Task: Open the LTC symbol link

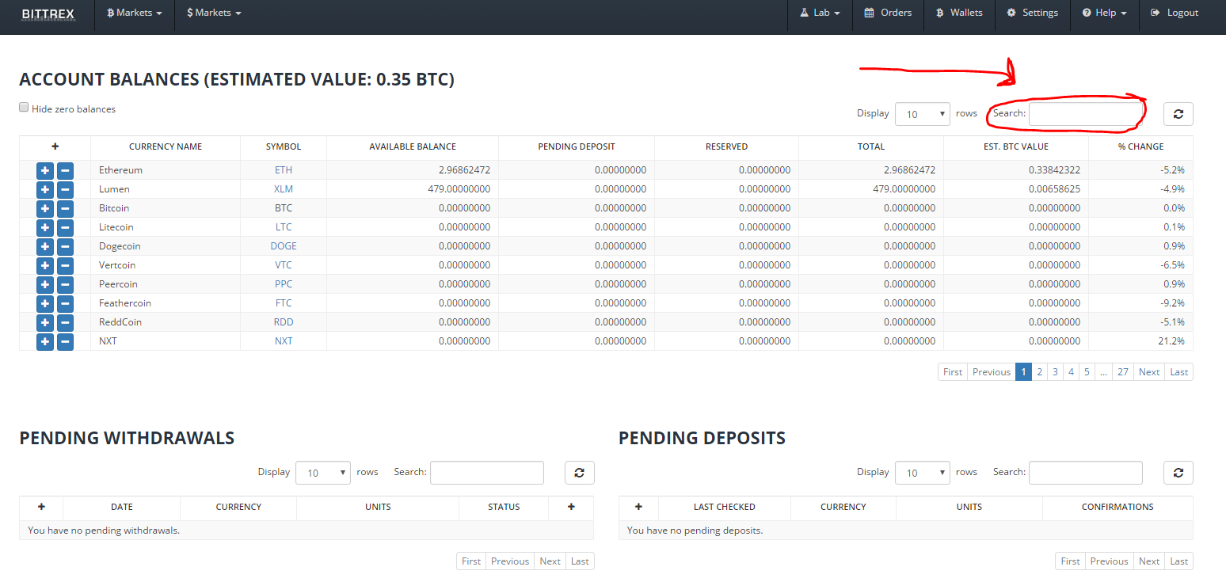Action: [284, 227]
